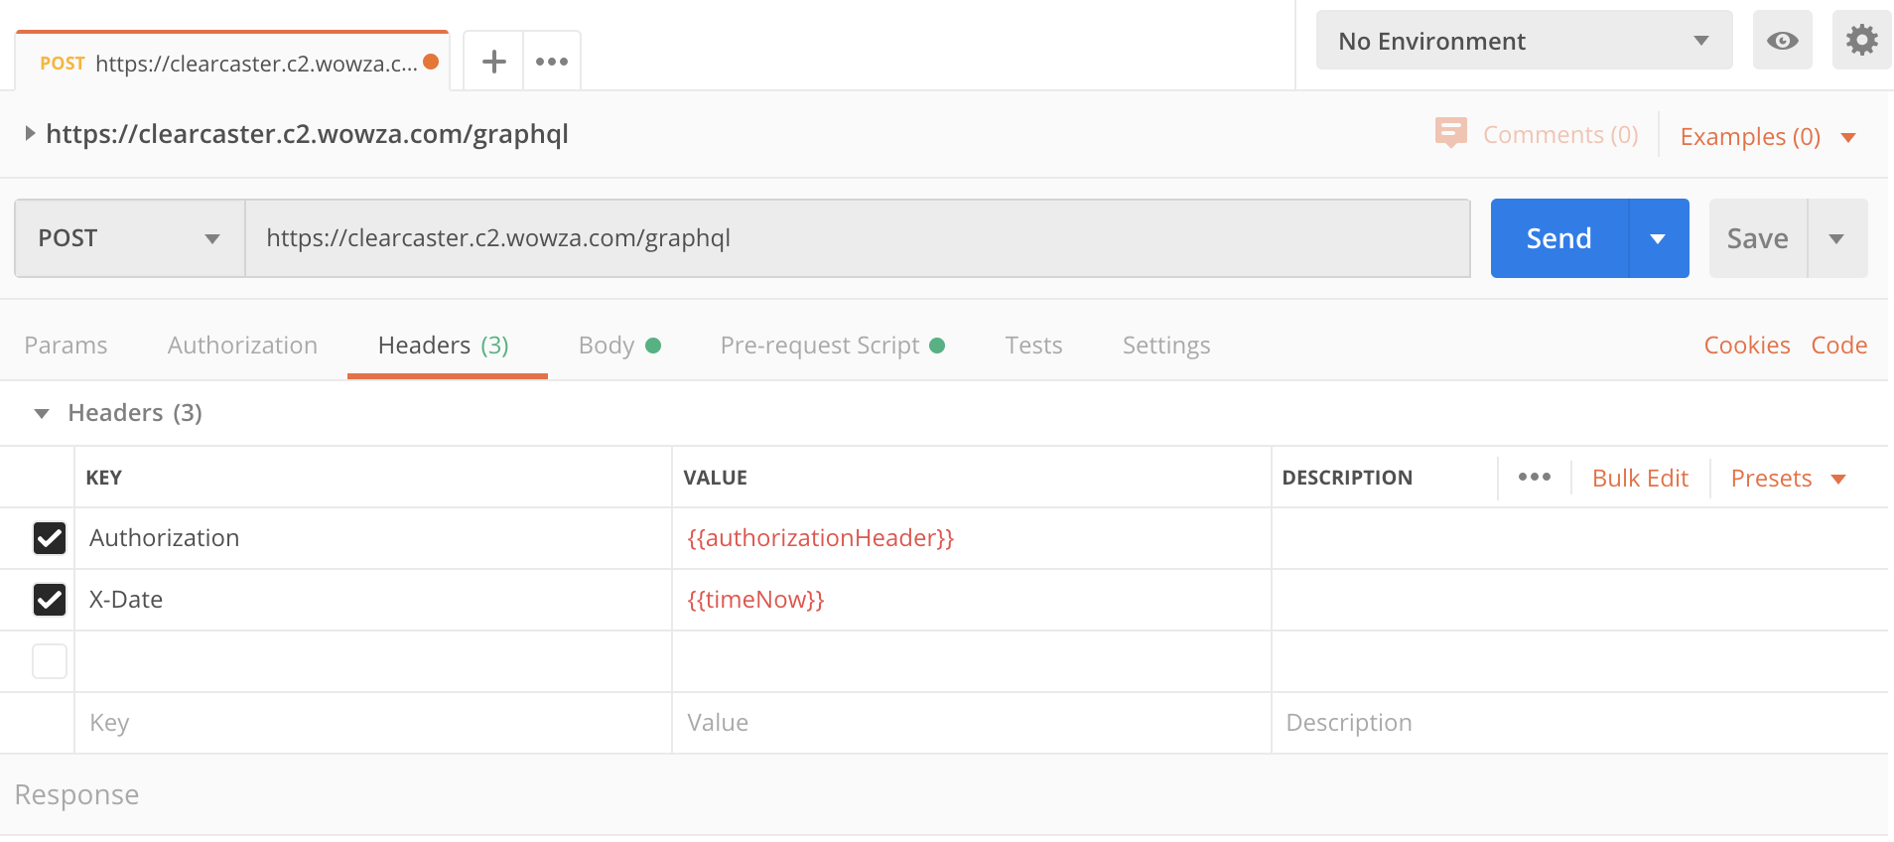Click the unsaved changes dot on request tab
The height and width of the screenshot is (842, 1894).
pos(431,62)
